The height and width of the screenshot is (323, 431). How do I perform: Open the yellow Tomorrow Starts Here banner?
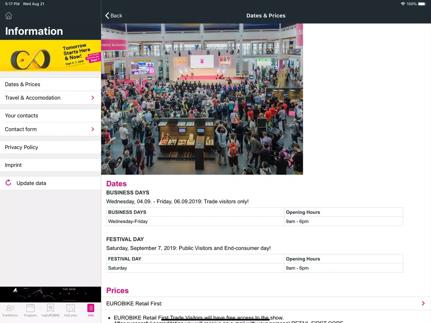tap(50, 55)
